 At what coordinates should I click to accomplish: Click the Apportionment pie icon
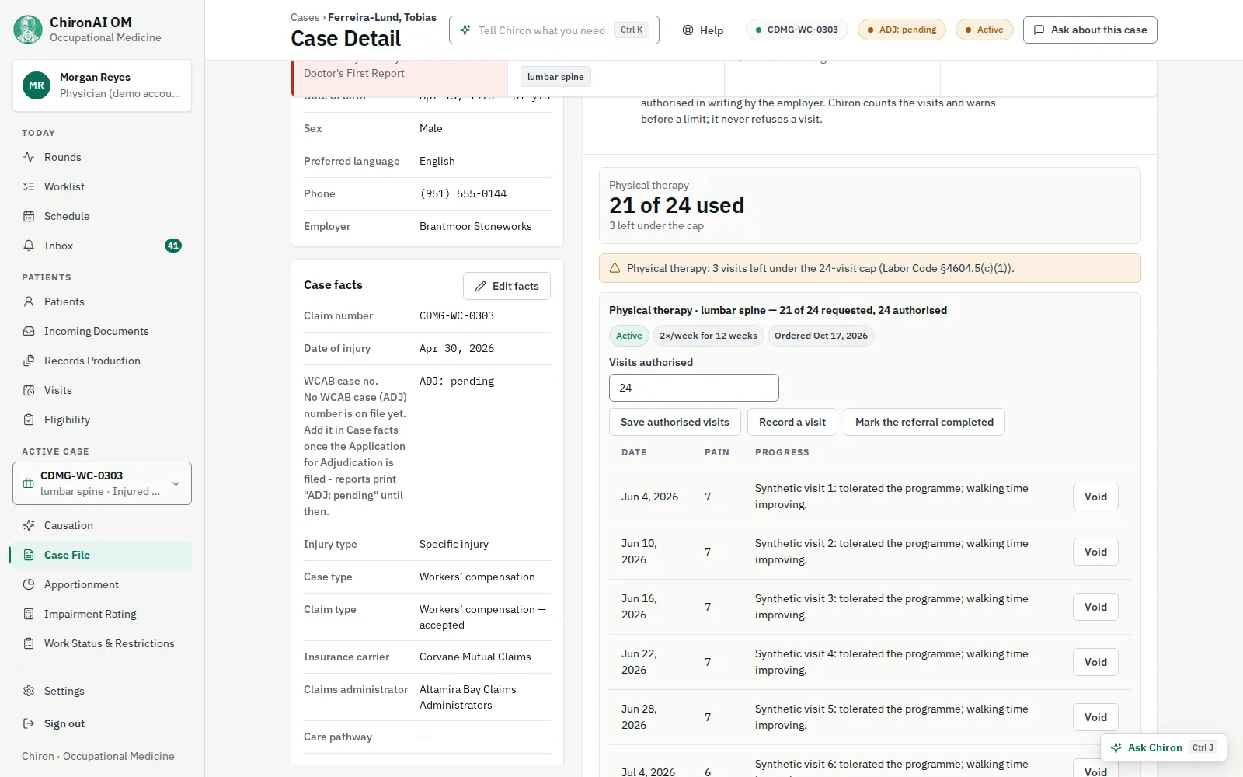(29, 584)
